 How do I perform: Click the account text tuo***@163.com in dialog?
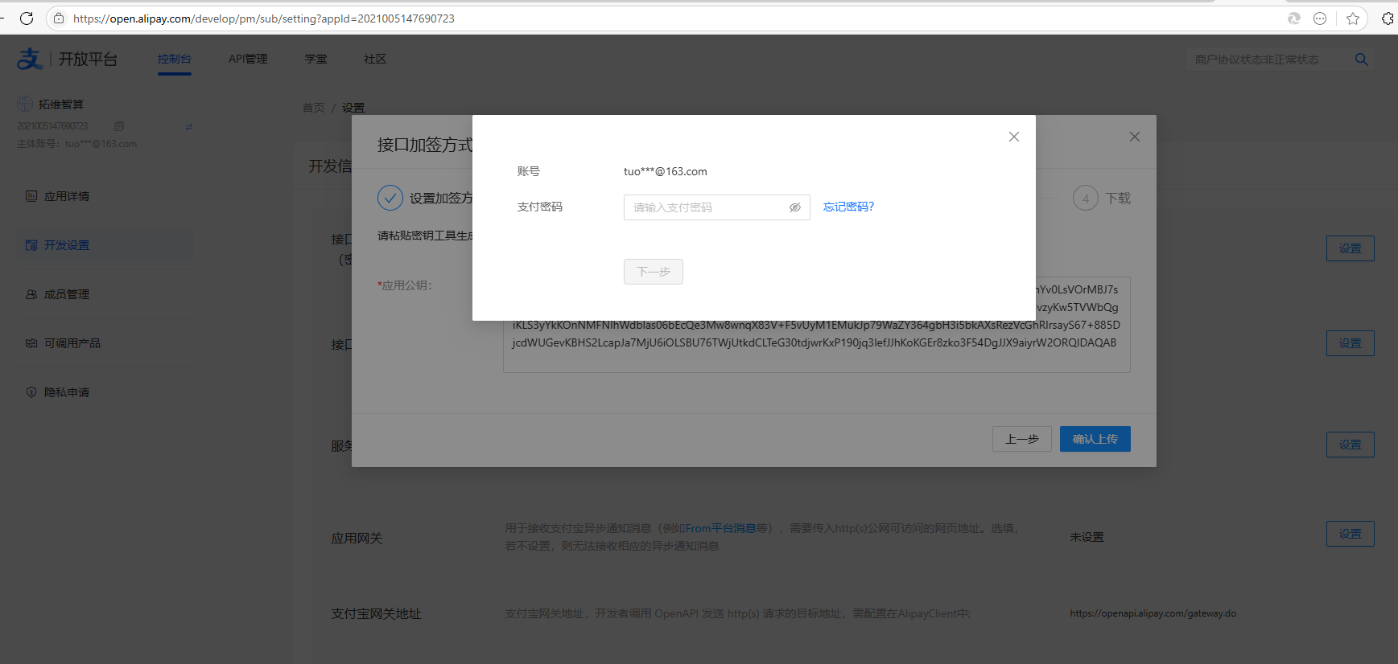click(x=666, y=171)
